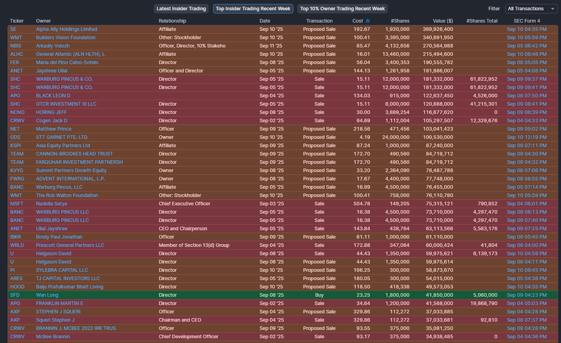
Task: Open owner Builders Vision Foundation
Action: (x=66, y=38)
